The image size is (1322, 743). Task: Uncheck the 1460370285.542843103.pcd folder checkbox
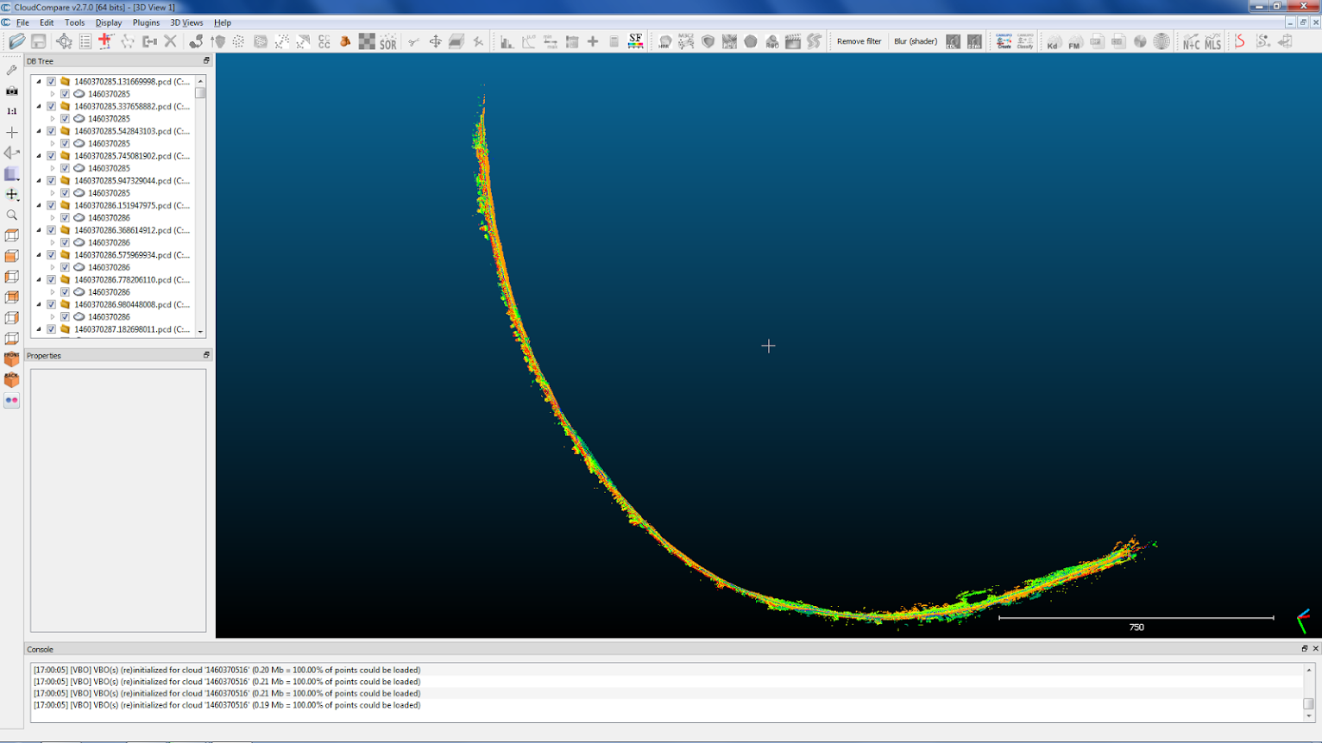tap(51, 131)
